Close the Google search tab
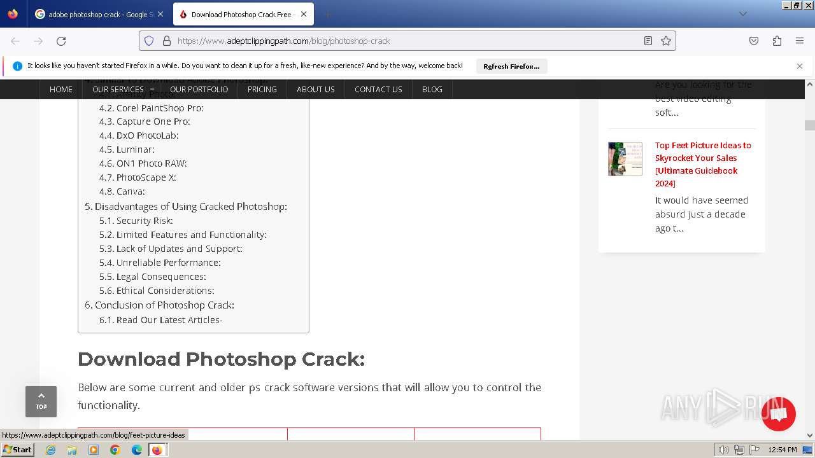This screenshot has height=458, width=815. 160,14
